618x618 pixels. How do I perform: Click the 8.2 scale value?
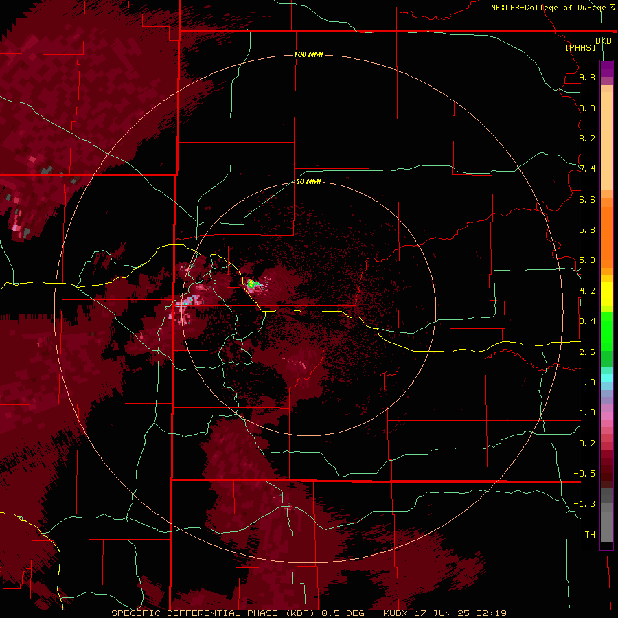587,138
